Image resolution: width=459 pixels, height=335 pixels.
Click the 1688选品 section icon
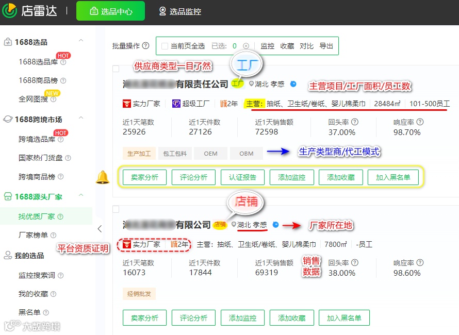8,42
